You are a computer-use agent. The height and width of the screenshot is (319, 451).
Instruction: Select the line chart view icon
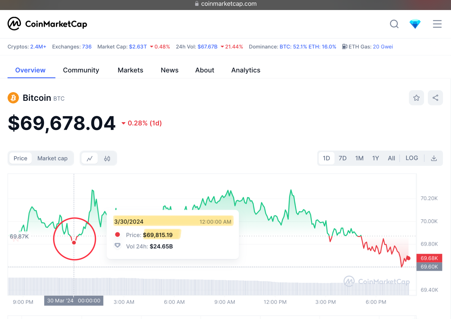tap(90, 158)
